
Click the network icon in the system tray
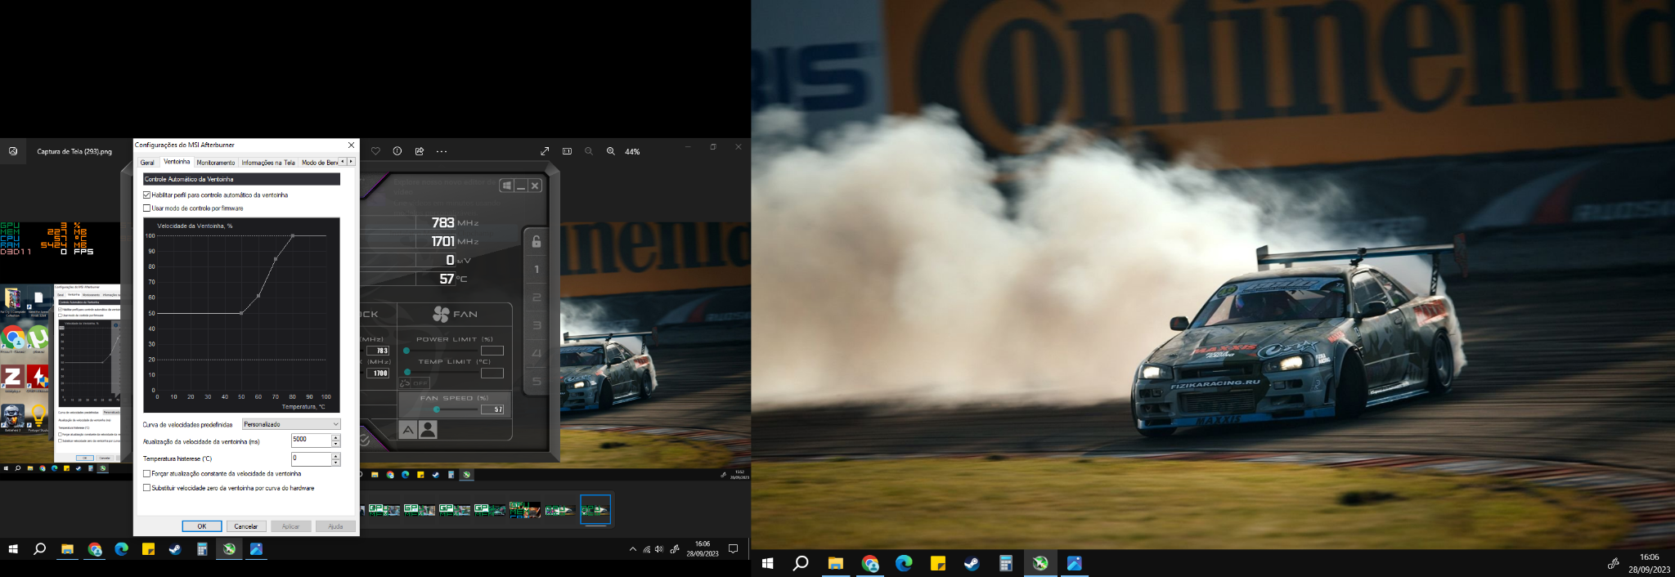tap(646, 549)
